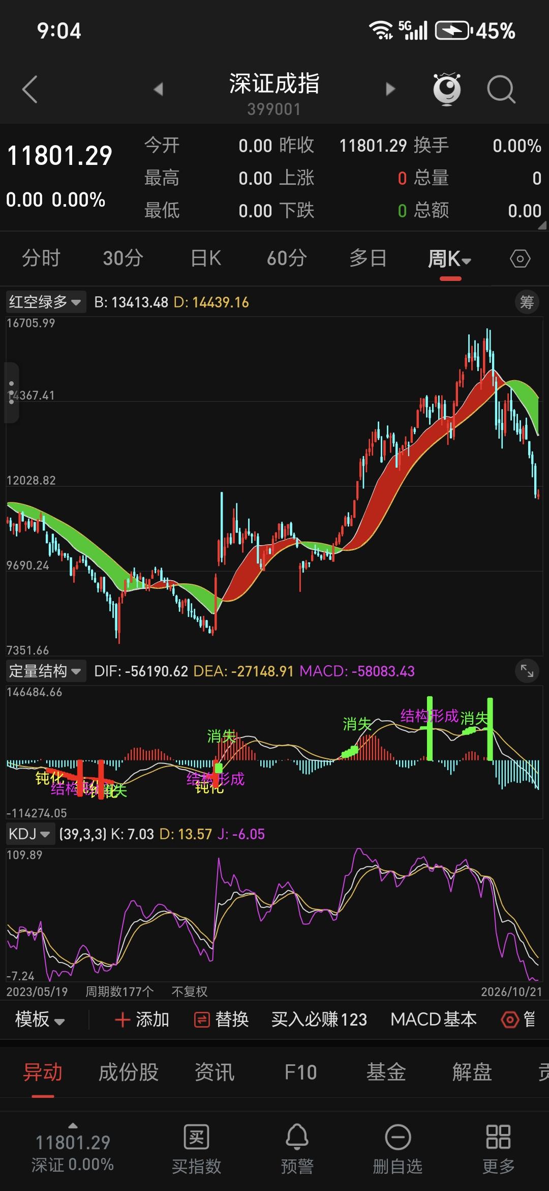Open search with the magnifier icon
The image size is (549, 1191).
(501, 90)
